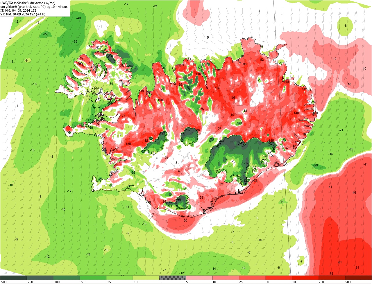Click the -10 to -5 pale green swatch
This screenshot has width=372, height=284.
pyautogui.click(x=146, y=278)
